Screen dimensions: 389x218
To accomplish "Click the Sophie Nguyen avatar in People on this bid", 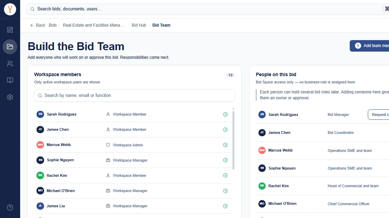I will click(x=262, y=168).
